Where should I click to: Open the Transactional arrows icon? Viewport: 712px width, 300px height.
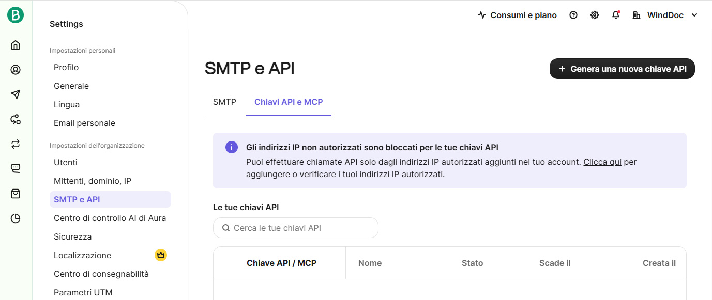(16, 144)
